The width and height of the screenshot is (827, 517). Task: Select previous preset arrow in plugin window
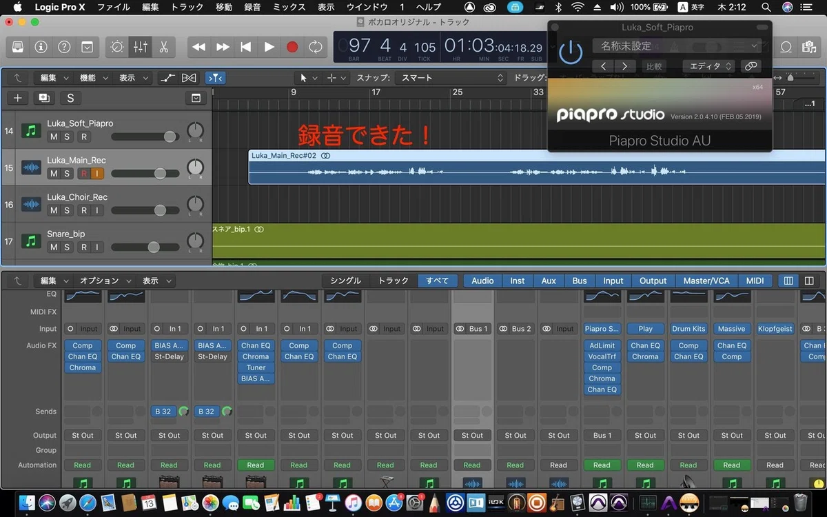603,66
